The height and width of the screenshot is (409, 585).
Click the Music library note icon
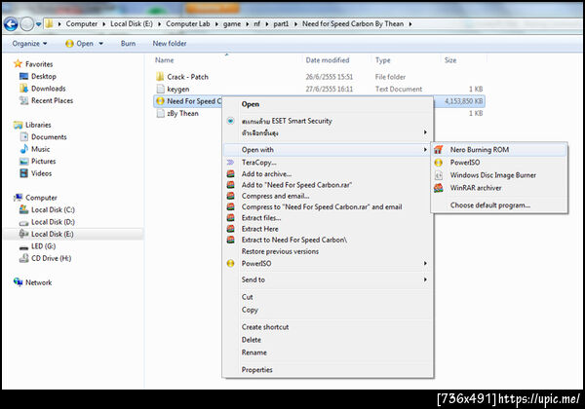(23, 149)
